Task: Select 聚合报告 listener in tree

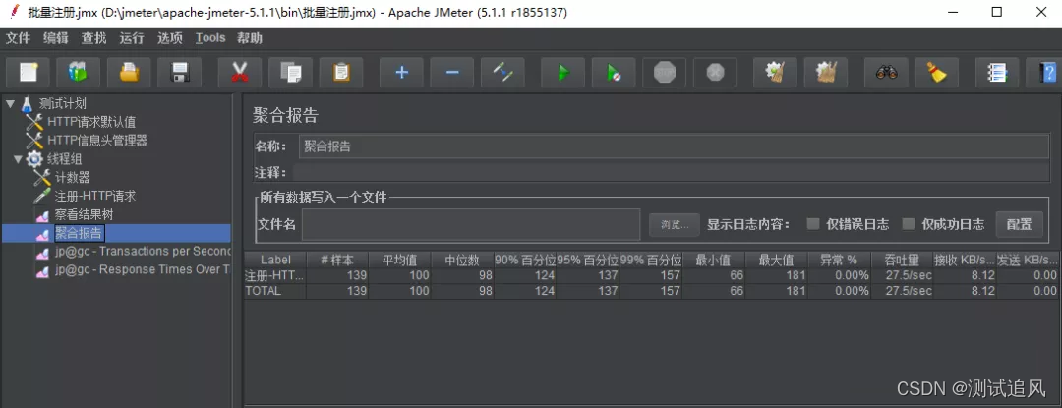Action: 79,233
